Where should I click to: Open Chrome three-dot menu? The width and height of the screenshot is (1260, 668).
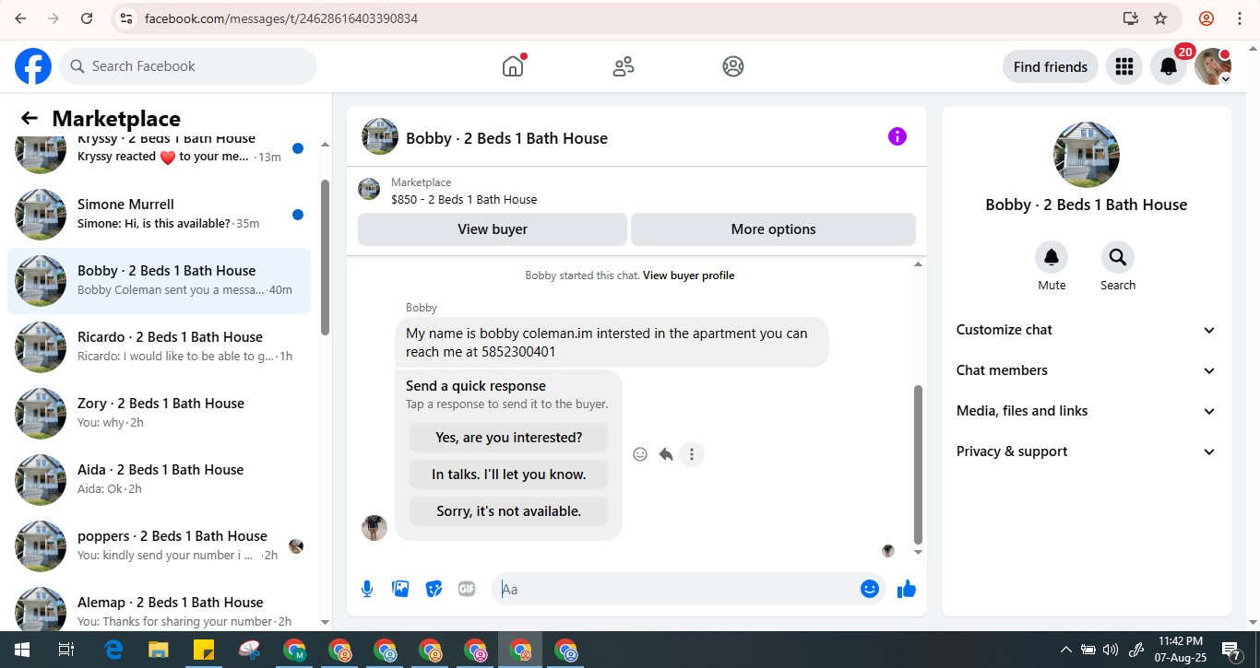[1240, 18]
